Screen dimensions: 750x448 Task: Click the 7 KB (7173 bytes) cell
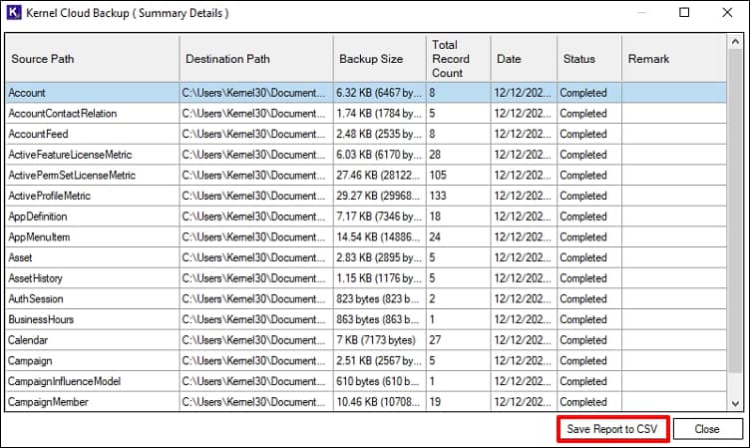click(x=380, y=340)
